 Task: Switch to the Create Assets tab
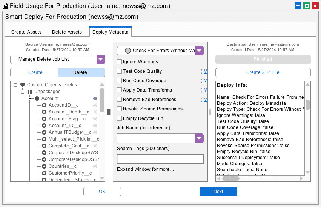pyautogui.click(x=26, y=32)
